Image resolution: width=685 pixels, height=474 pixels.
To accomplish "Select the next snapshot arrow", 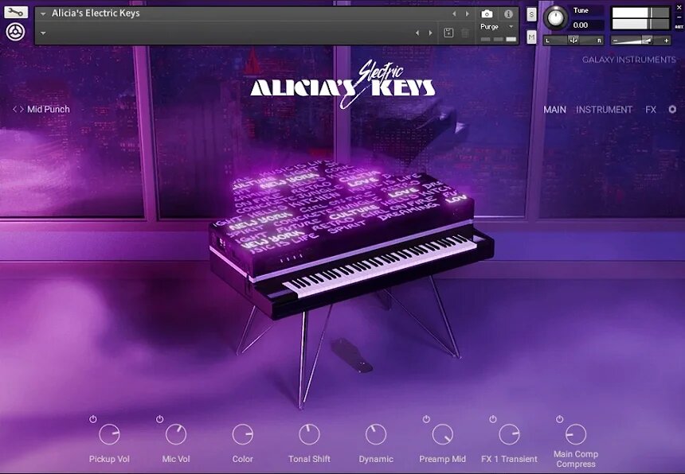I will pos(431,33).
